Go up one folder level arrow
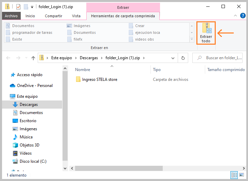The image size is (248, 181). pos(33,58)
